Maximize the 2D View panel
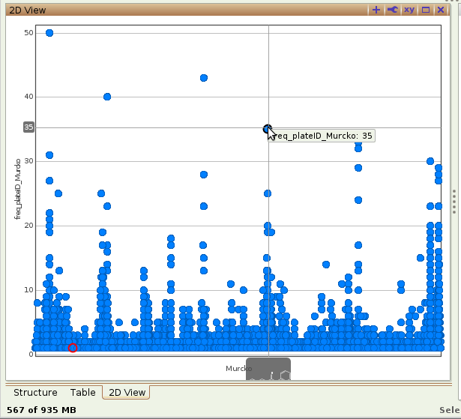The image size is (461, 419). pyautogui.click(x=425, y=10)
